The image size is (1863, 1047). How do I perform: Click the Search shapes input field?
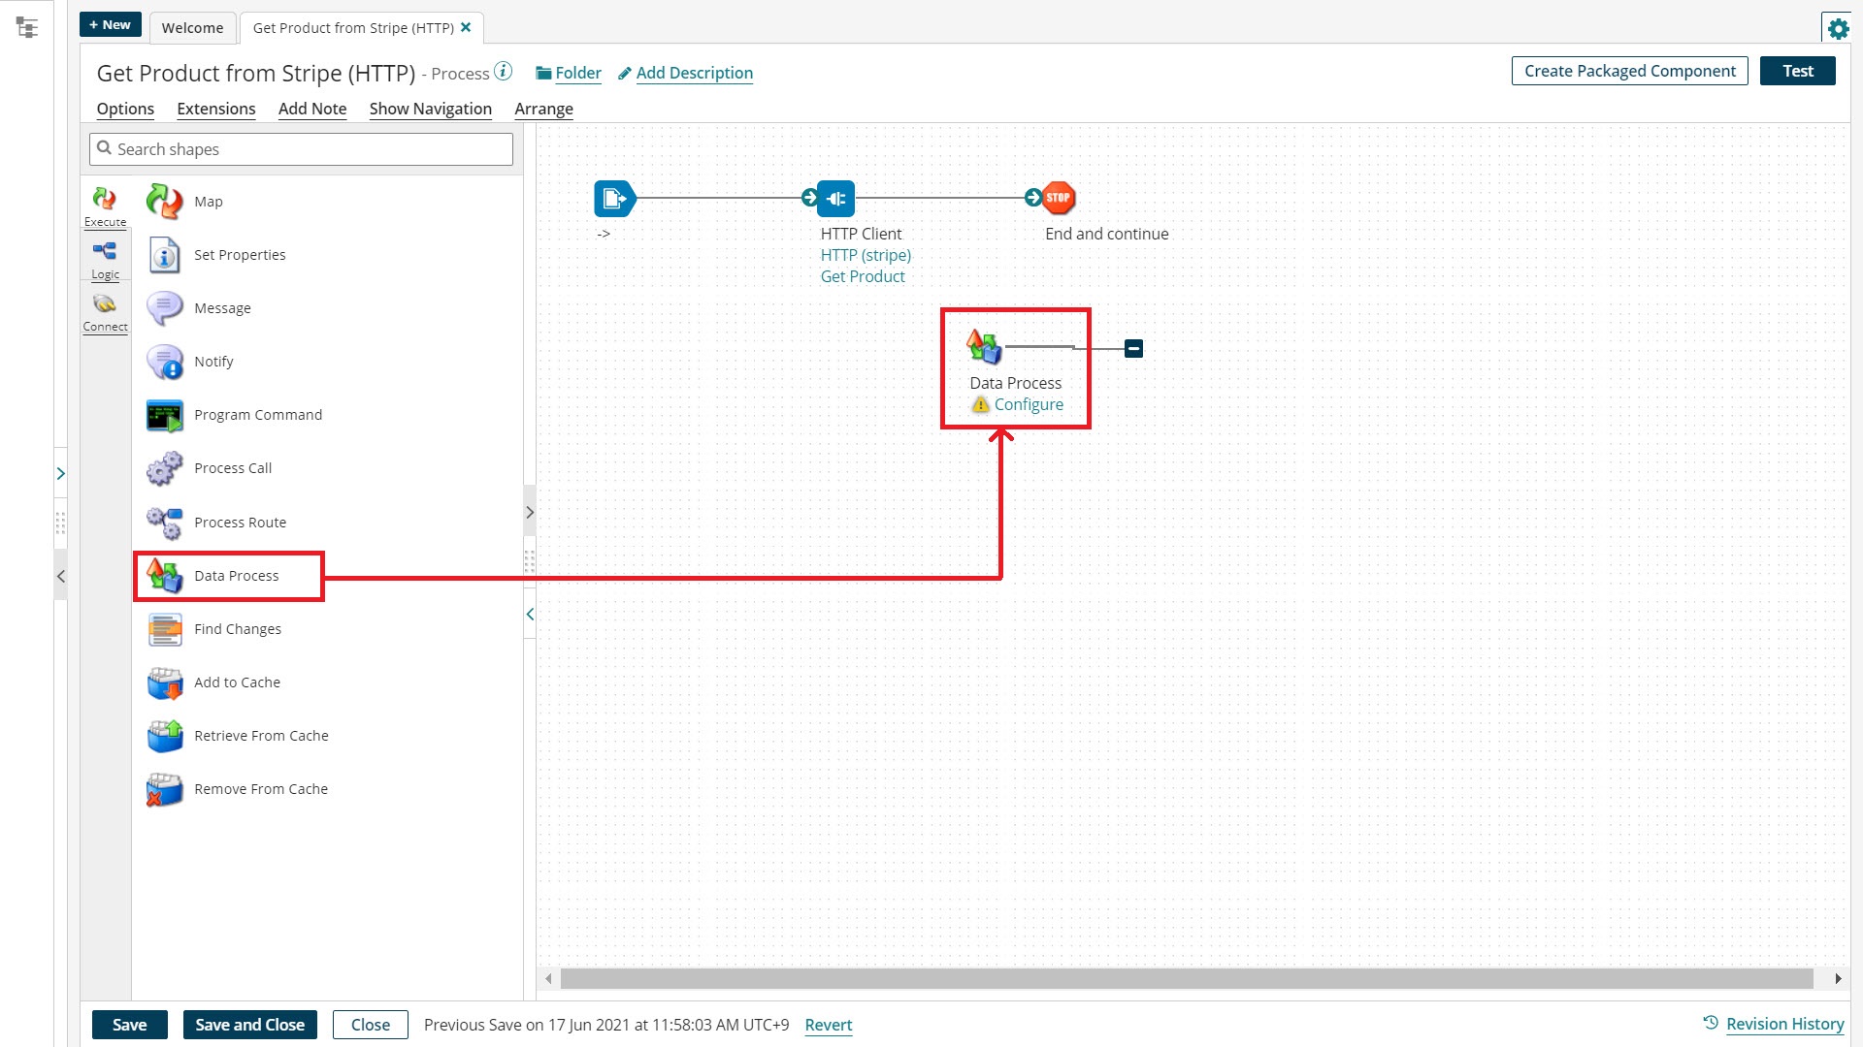(301, 149)
